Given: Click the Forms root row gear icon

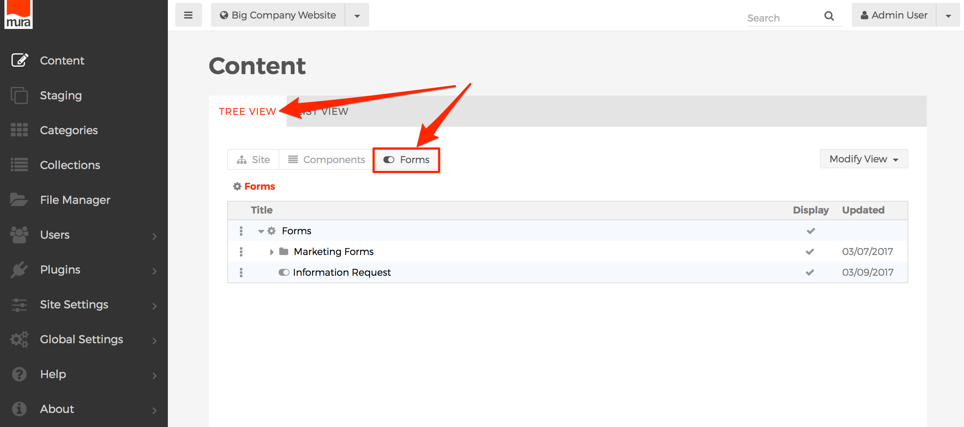Looking at the screenshot, I should (x=272, y=231).
